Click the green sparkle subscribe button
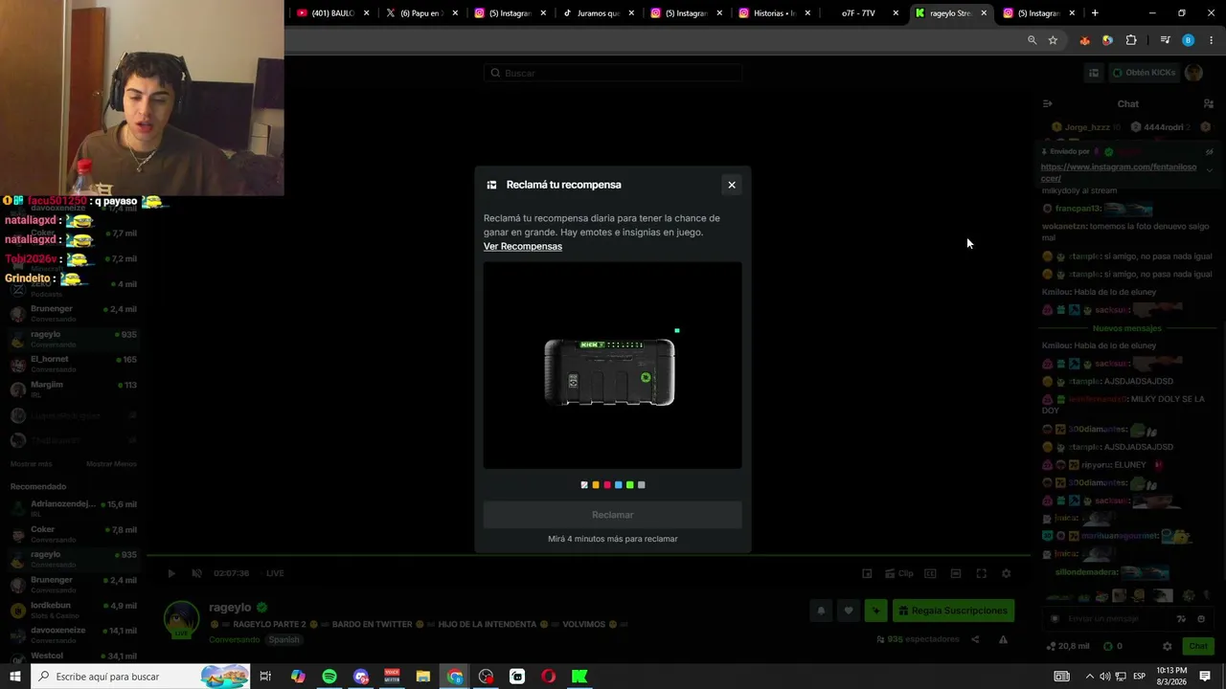1226x689 pixels. [875, 611]
